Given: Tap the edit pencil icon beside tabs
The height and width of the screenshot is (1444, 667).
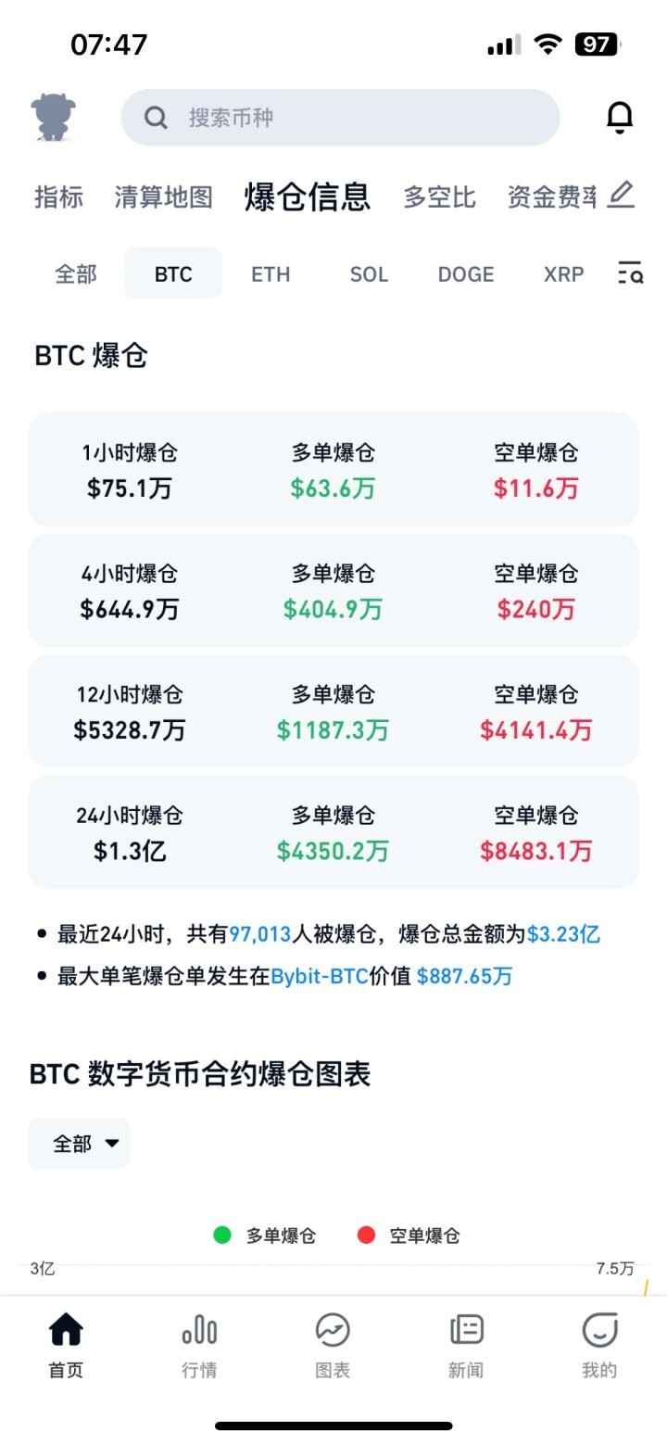Looking at the screenshot, I should point(621,195).
